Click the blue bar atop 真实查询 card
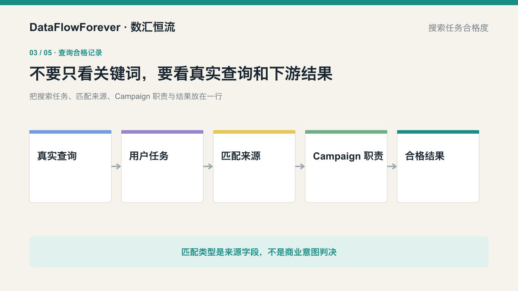The height and width of the screenshot is (291, 518). (x=70, y=132)
